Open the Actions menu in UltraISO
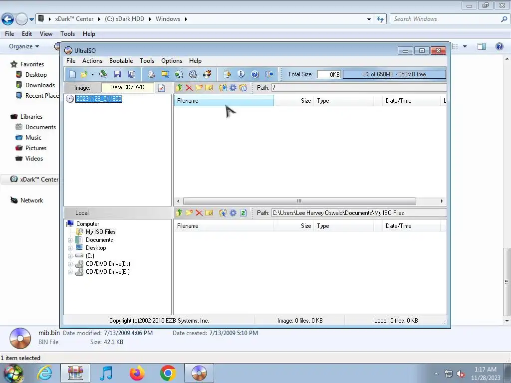 (92, 61)
